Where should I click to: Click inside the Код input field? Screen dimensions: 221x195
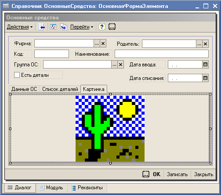click(51, 54)
